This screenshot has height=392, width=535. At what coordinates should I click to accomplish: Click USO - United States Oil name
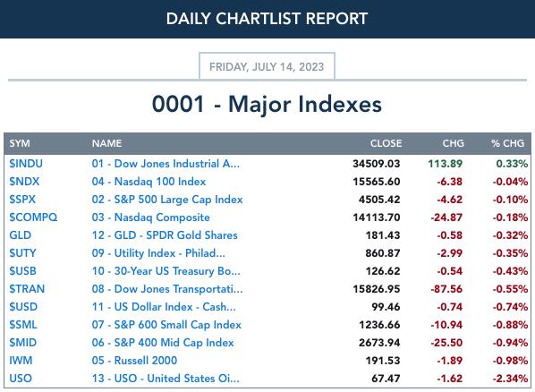[166, 379]
